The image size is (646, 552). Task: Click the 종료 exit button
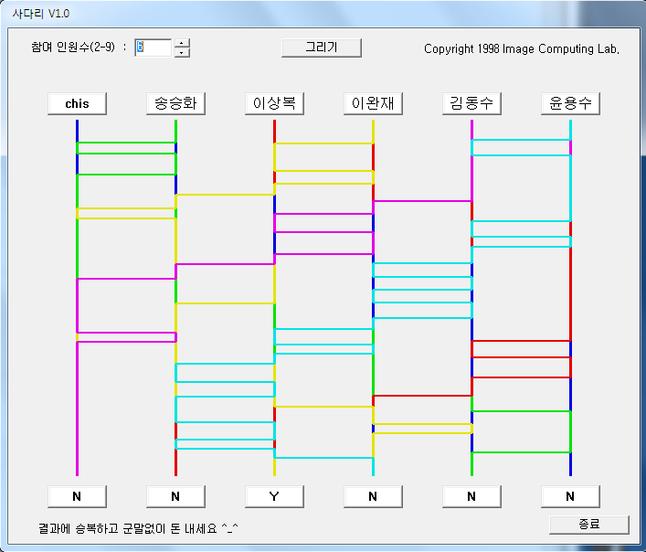point(588,525)
